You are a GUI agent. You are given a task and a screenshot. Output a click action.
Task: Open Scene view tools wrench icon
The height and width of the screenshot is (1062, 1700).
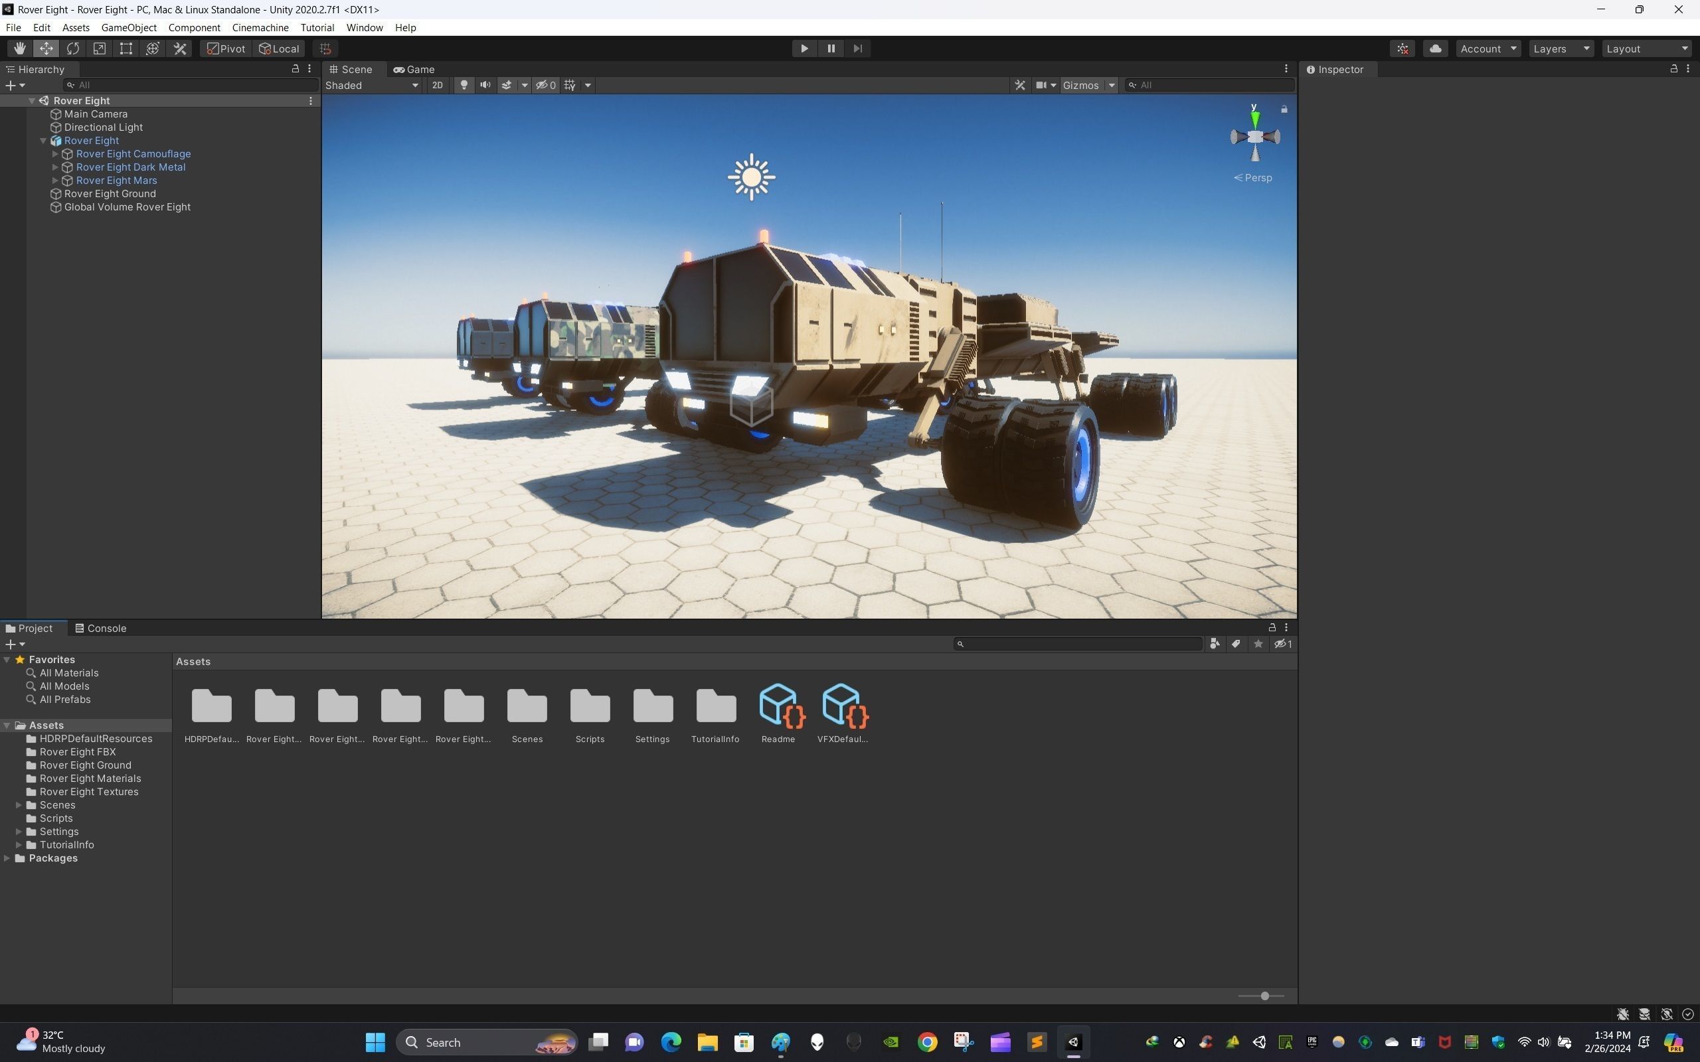[1020, 85]
